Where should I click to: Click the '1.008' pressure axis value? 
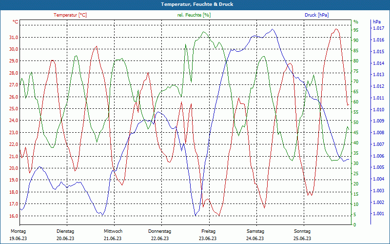coord(378,132)
